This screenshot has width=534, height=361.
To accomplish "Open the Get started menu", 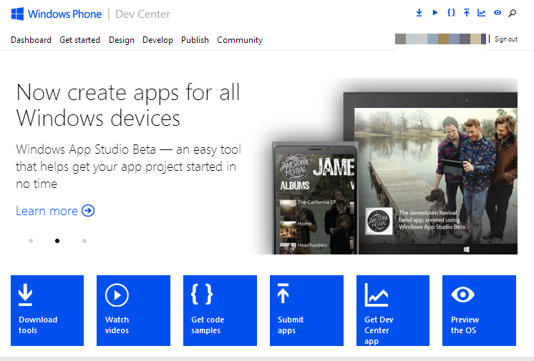I will pyautogui.click(x=79, y=40).
